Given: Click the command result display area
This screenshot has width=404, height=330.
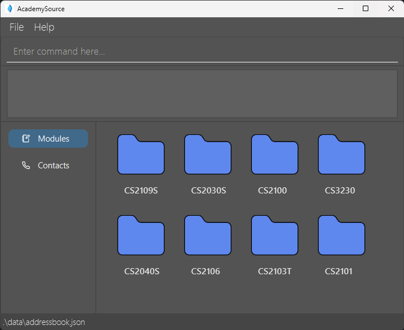Looking at the screenshot, I should coord(202,94).
